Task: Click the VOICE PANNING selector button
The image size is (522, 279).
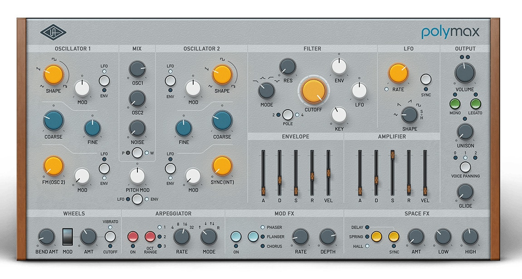Action: pyautogui.click(x=465, y=167)
